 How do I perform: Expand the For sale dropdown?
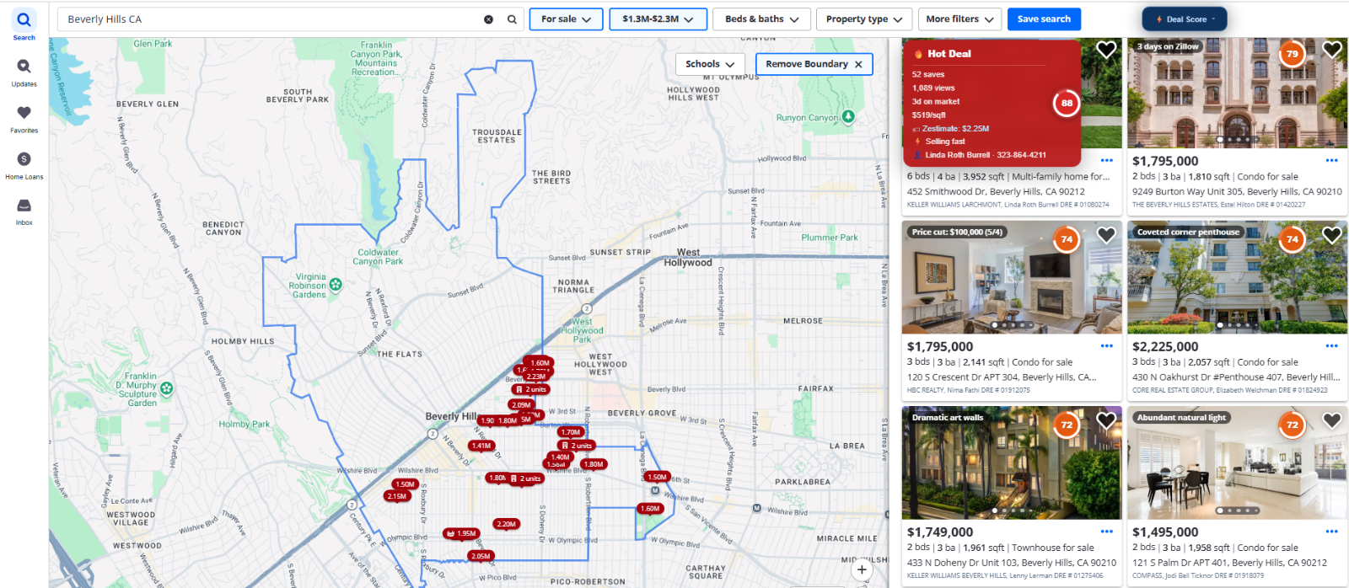567,19
